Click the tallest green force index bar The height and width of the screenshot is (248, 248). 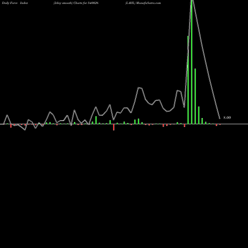tap(191, 62)
